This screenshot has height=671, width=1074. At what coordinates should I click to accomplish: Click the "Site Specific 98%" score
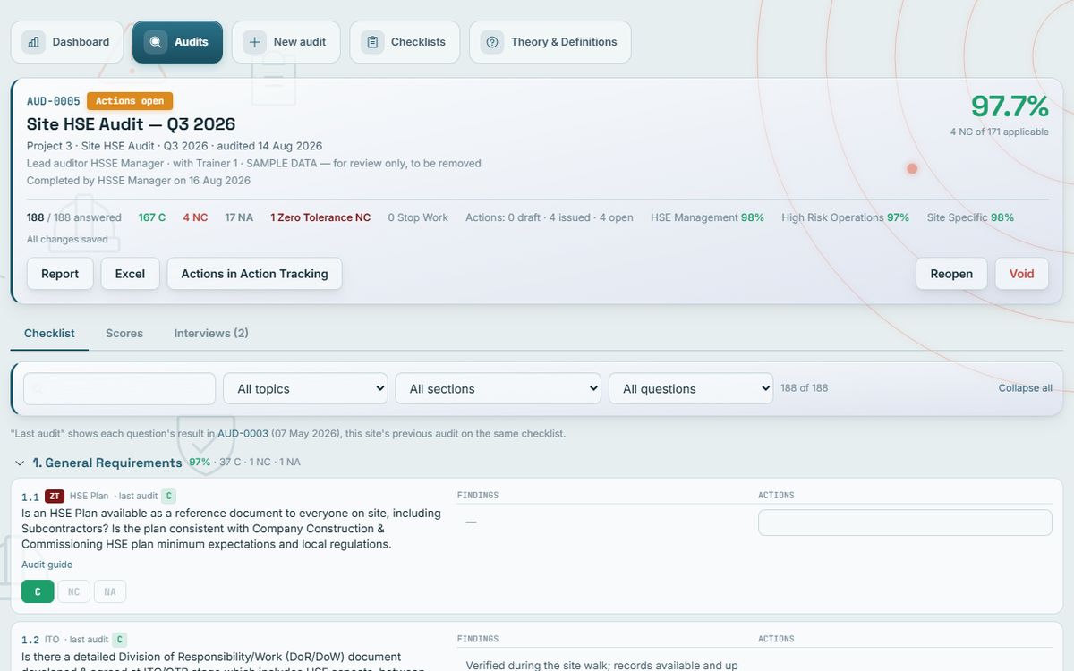point(970,217)
